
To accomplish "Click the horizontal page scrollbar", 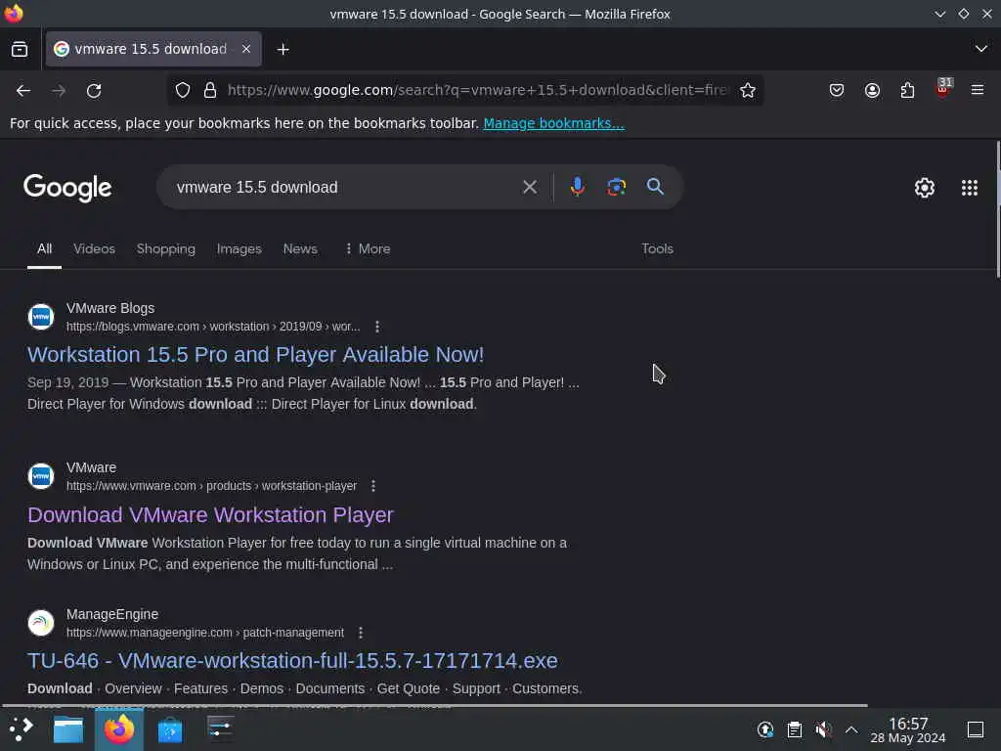I will point(434,706).
